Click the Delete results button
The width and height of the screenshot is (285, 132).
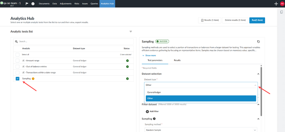[x=235, y=20]
